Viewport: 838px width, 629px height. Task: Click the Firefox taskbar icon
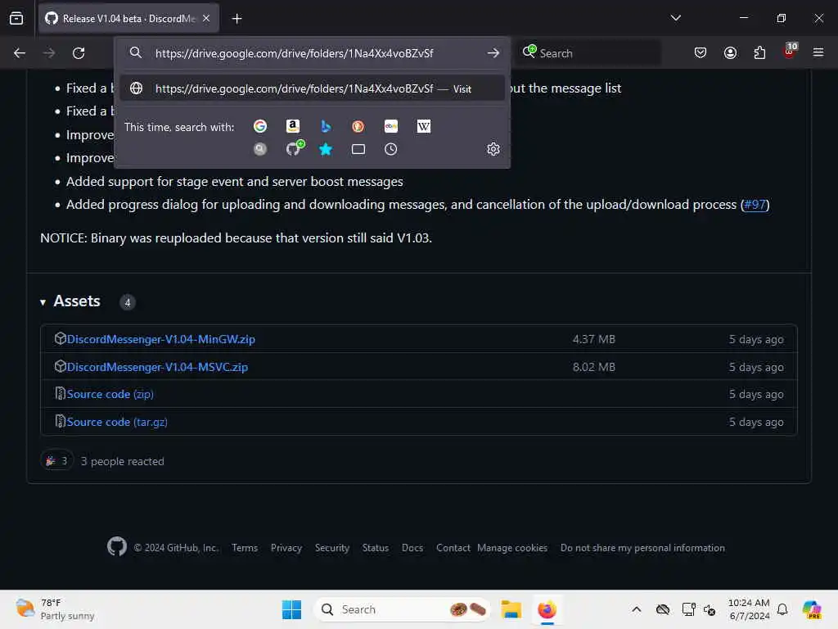547,609
